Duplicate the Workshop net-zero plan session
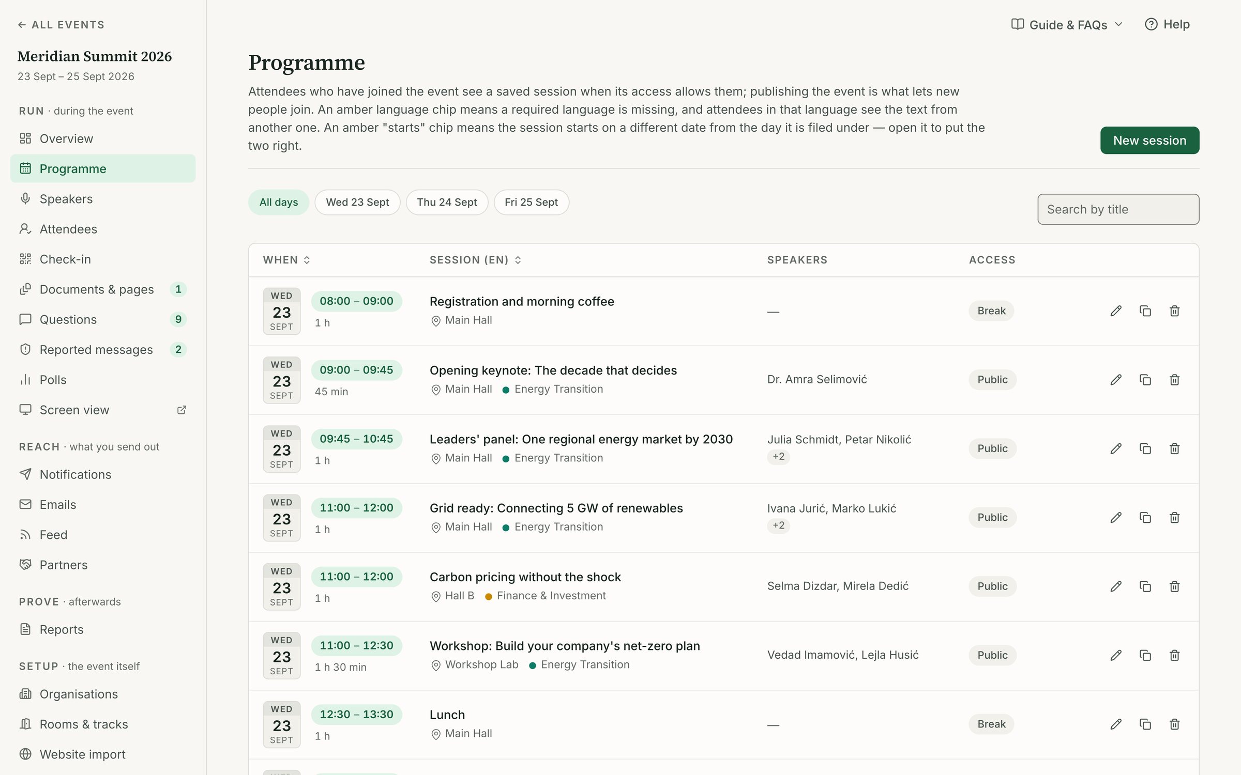Image resolution: width=1241 pixels, height=775 pixels. click(1145, 655)
